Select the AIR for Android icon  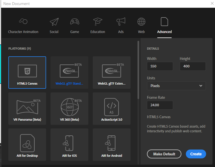(x=110, y=143)
